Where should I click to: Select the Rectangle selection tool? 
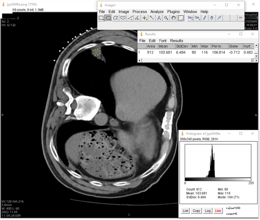[x=101, y=18]
